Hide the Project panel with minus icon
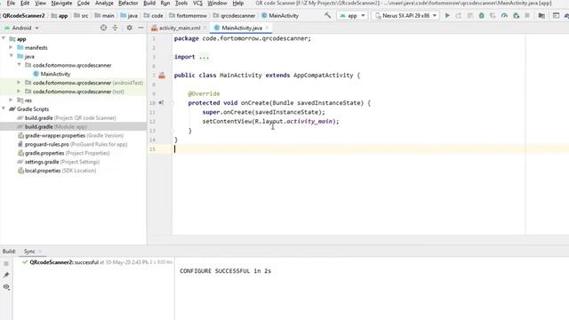Image resolution: width=569 pixels, height=320 pixels. point(140,28)
